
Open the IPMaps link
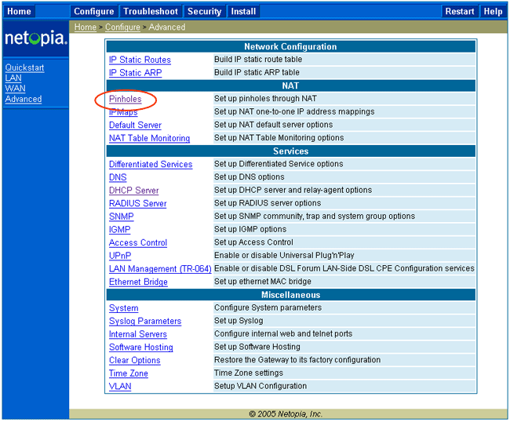[x=123, y=112]
